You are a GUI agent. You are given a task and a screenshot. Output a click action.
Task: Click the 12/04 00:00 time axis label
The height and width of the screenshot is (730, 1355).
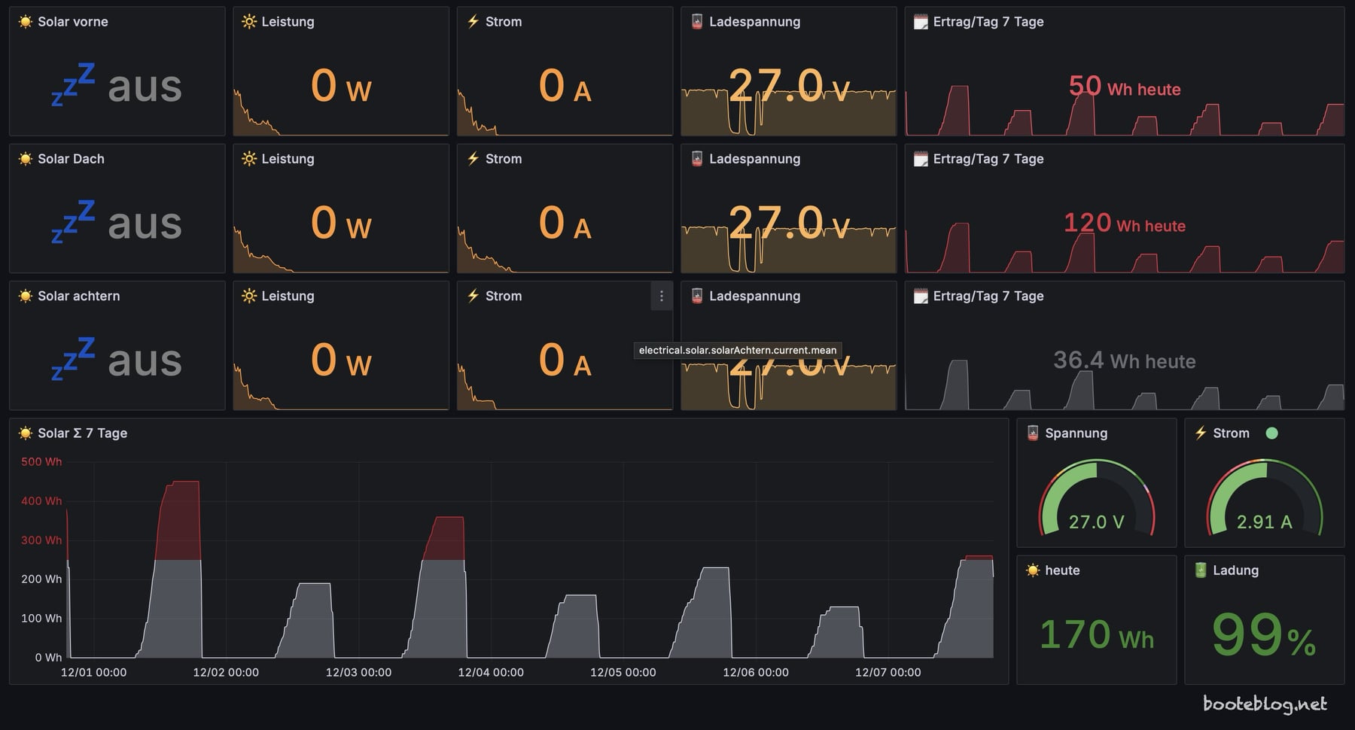(491, 672)
